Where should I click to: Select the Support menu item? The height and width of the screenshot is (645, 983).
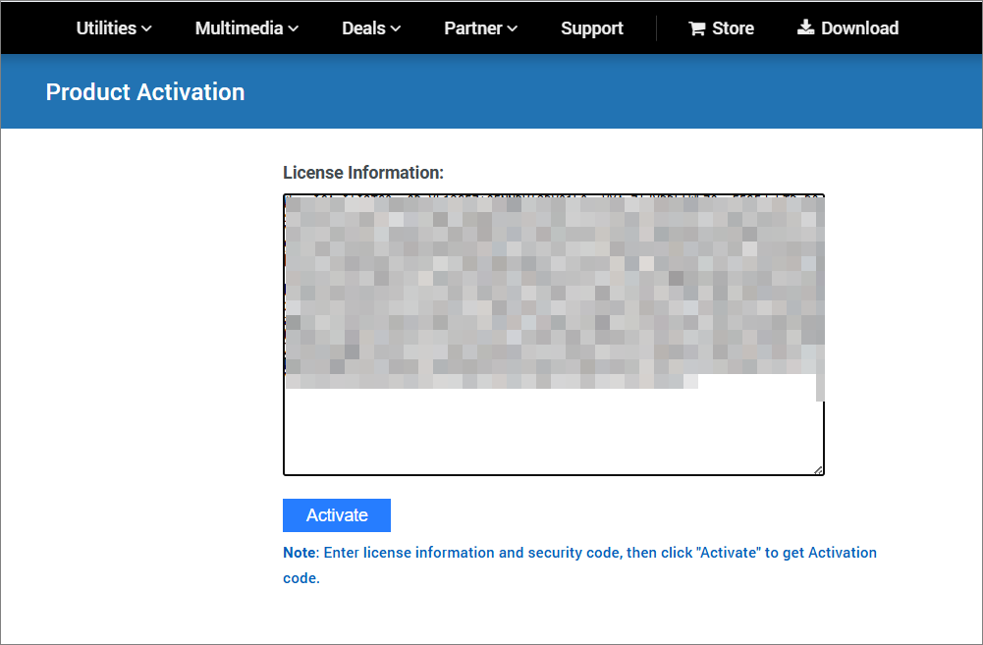592,28
